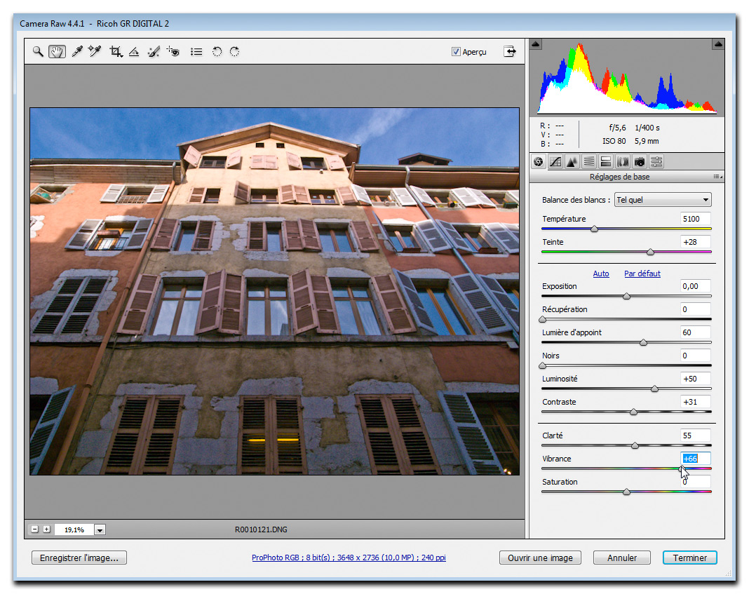Screen dimensions: 749x594
Task: Click the Noirs slider handle
Action: (542, 366)
